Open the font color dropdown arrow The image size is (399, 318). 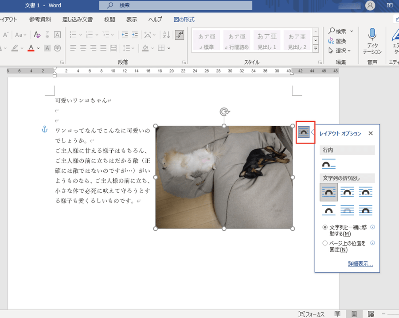tap(39, 48)
